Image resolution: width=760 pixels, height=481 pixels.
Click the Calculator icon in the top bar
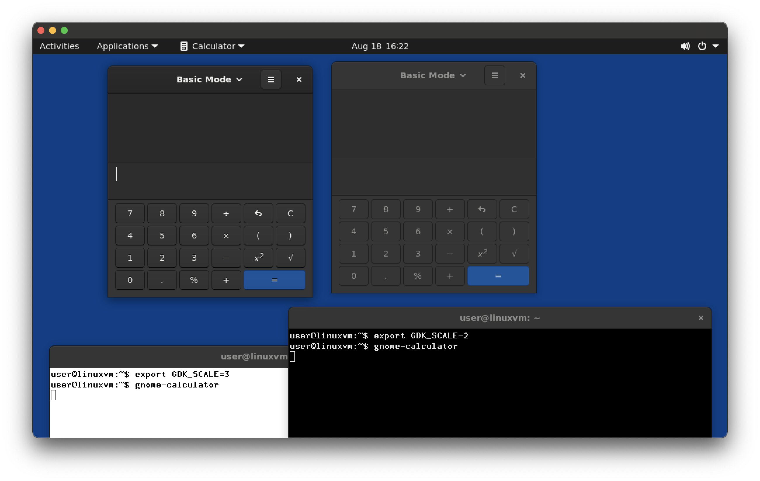[x=184, y=46]
